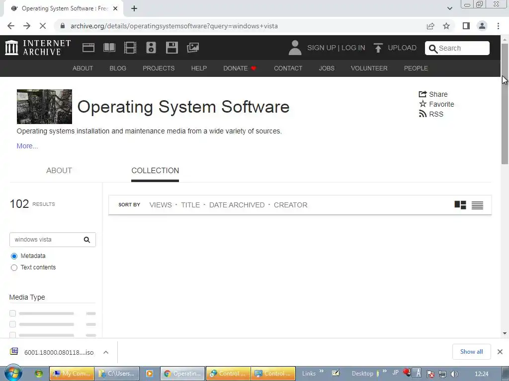Screen dimensions: 509x381
Task: Click Show all downloads button
Action: (x=471, y=352)
